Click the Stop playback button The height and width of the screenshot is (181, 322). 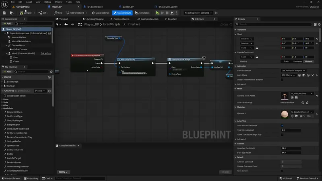tap(167, 13)
